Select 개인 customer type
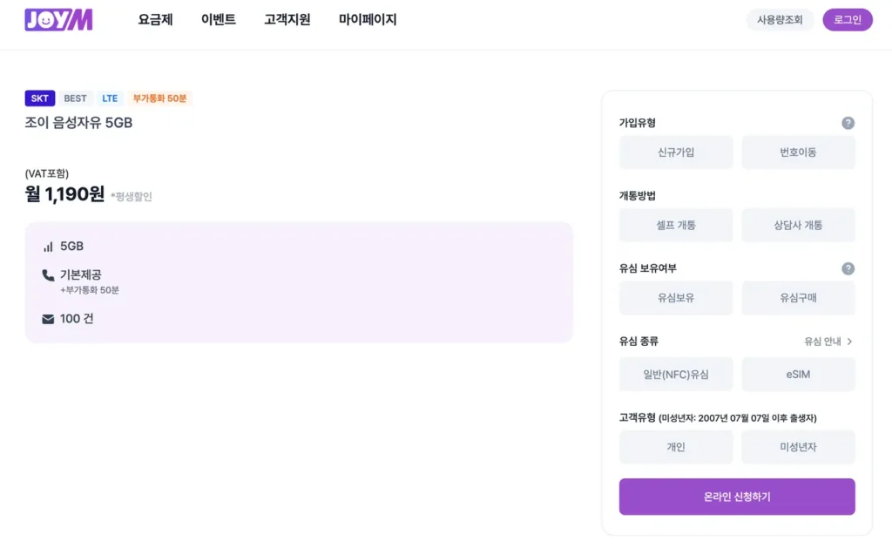 point(676,447)
